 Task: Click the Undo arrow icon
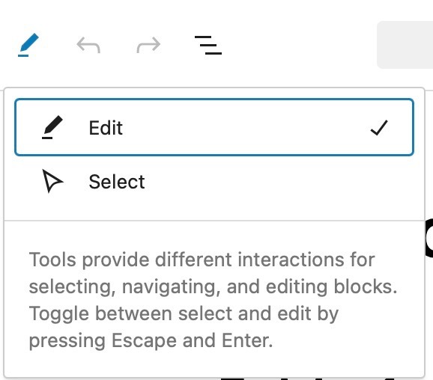click(x=88, y=45)
